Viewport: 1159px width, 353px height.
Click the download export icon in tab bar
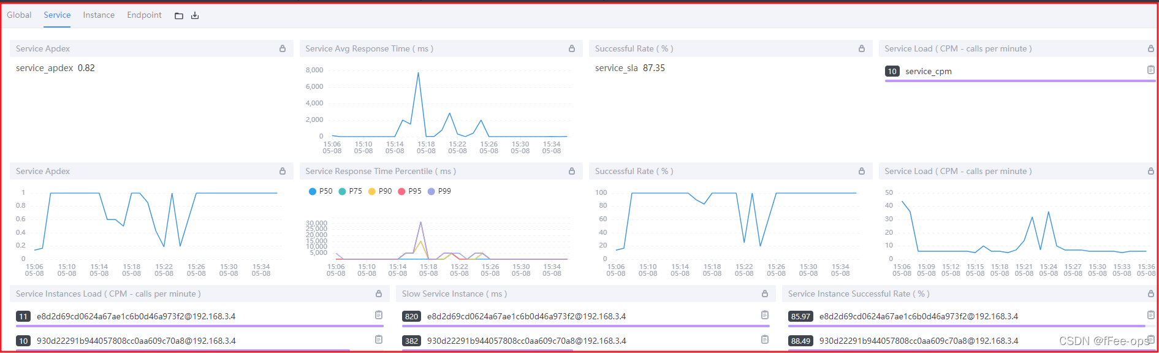(x=195, y=15)
